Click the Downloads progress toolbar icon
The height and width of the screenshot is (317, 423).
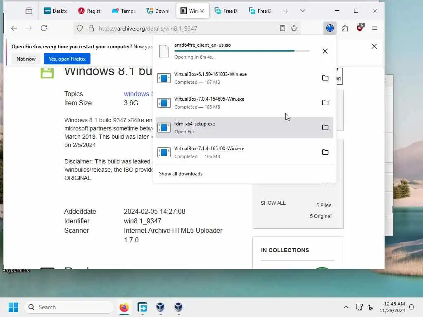[330, 28]
